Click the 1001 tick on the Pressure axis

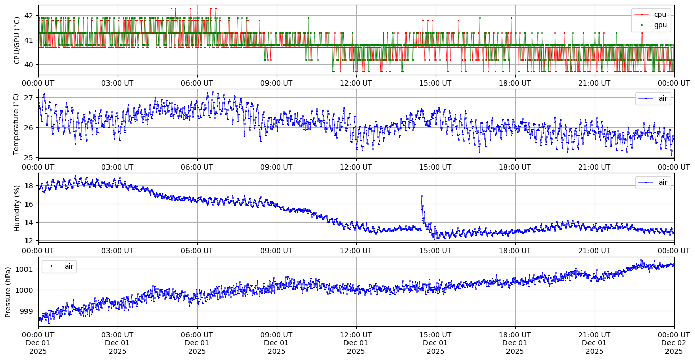click(x=25, y=269)
